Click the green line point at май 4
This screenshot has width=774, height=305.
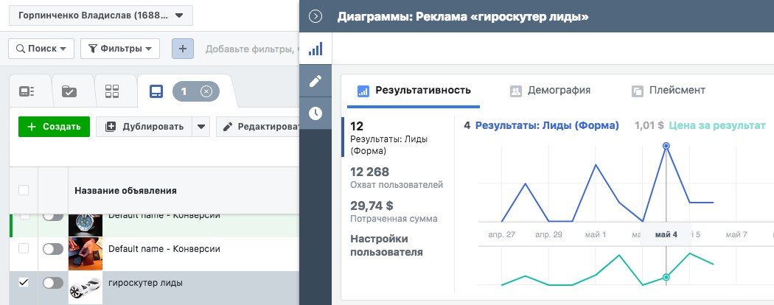[x=666, y=277]
